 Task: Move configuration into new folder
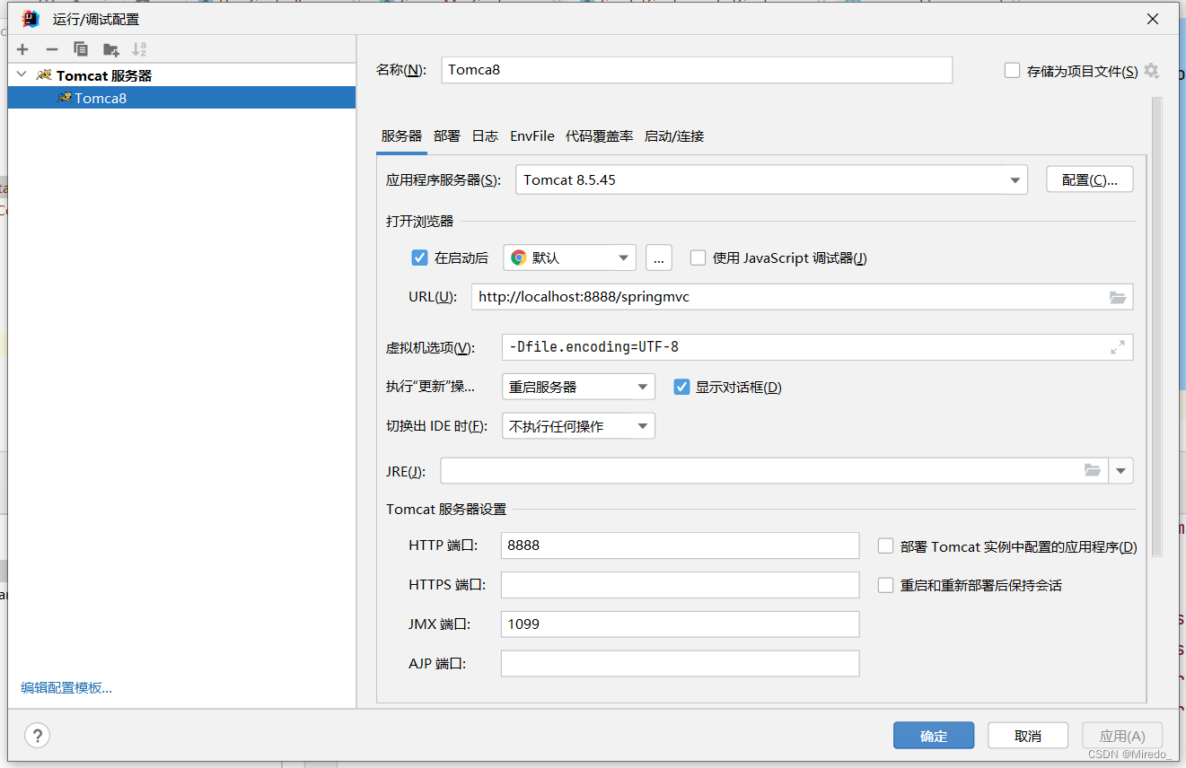110,49
